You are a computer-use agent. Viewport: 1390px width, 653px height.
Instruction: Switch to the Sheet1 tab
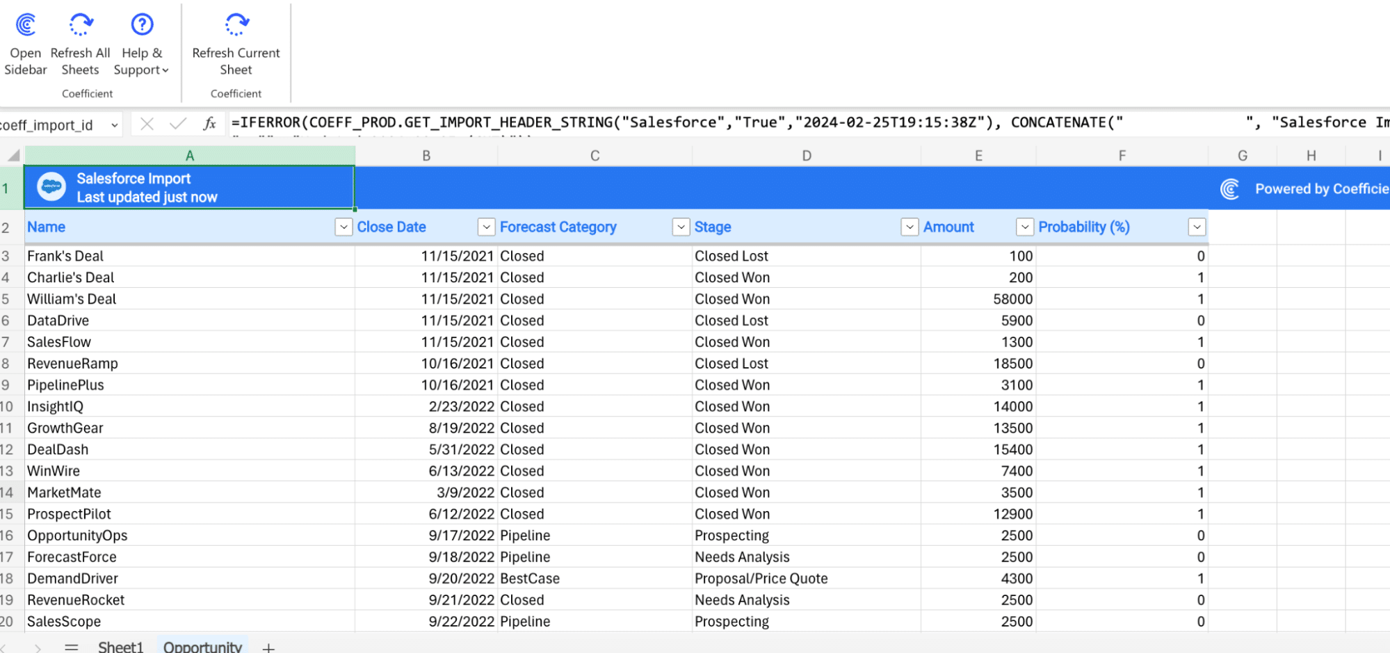pos(120,647)
